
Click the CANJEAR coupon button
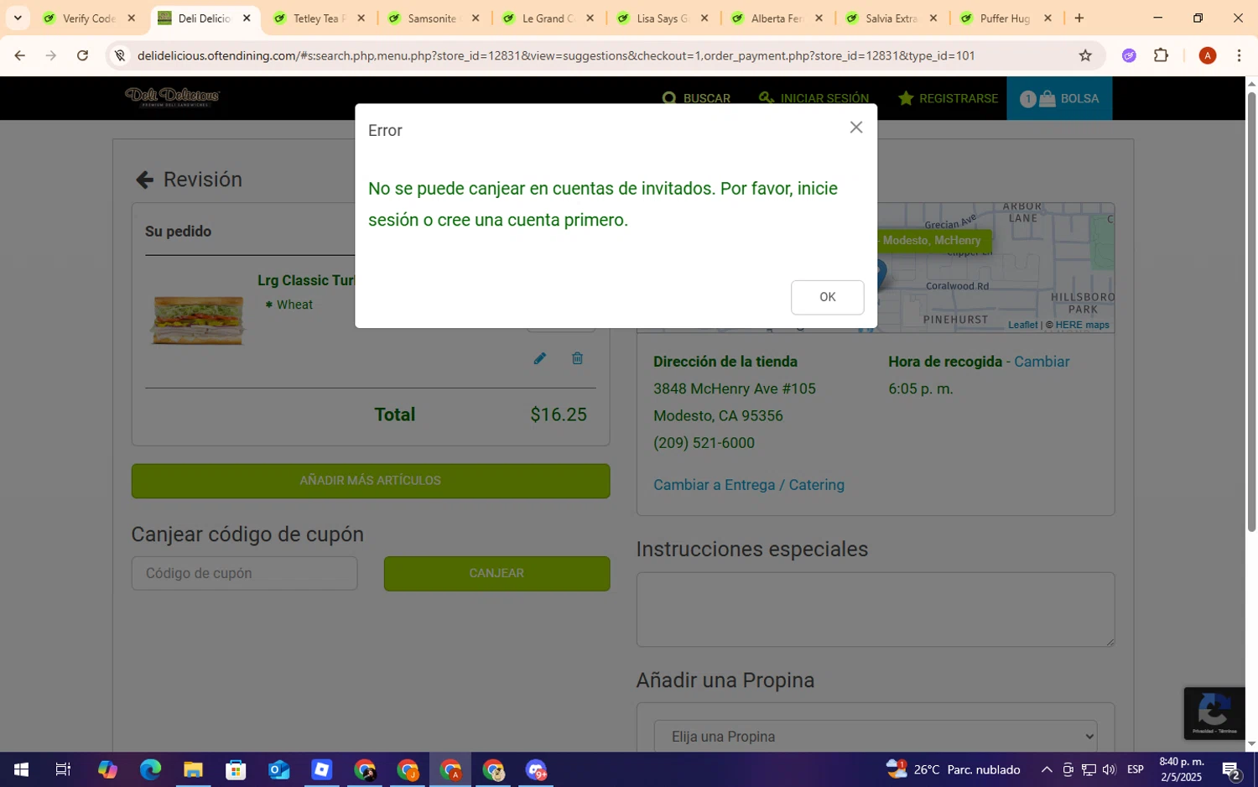click(496, 573)
